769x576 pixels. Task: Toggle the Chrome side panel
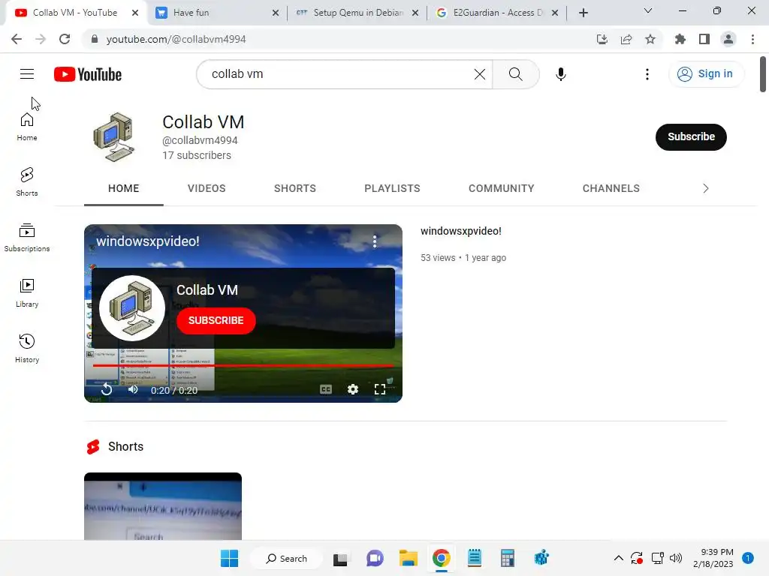704,39
